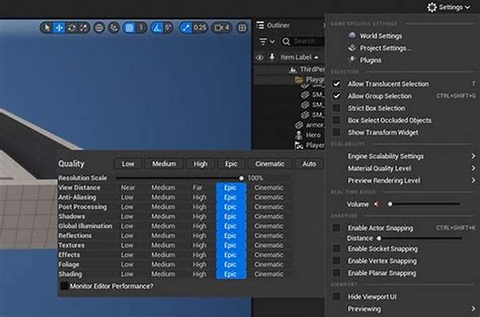Enable Actor Snapping checkbox

click(337, 228)
